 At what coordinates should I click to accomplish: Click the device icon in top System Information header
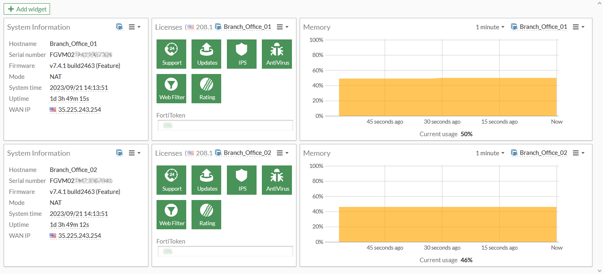point(120,27)
